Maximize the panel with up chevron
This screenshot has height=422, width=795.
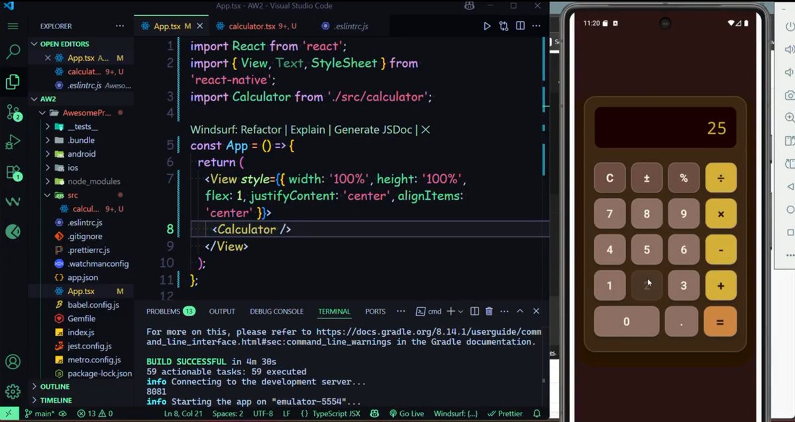coord(520,312)
